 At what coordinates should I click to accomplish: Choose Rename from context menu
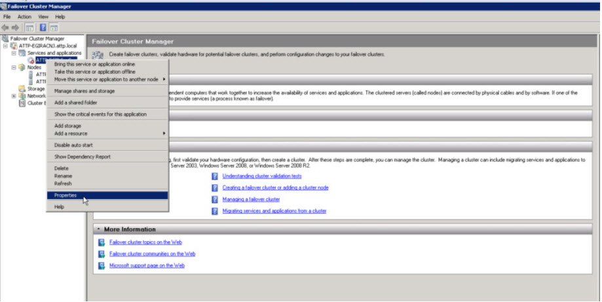(107, 176)
